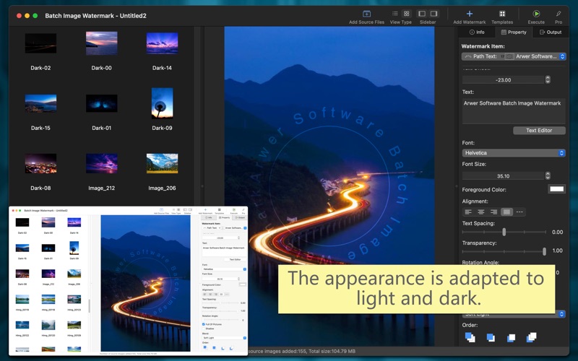
Task: Click the thumbnail scrollbar in light-mode window
Action: click(89, 305)
